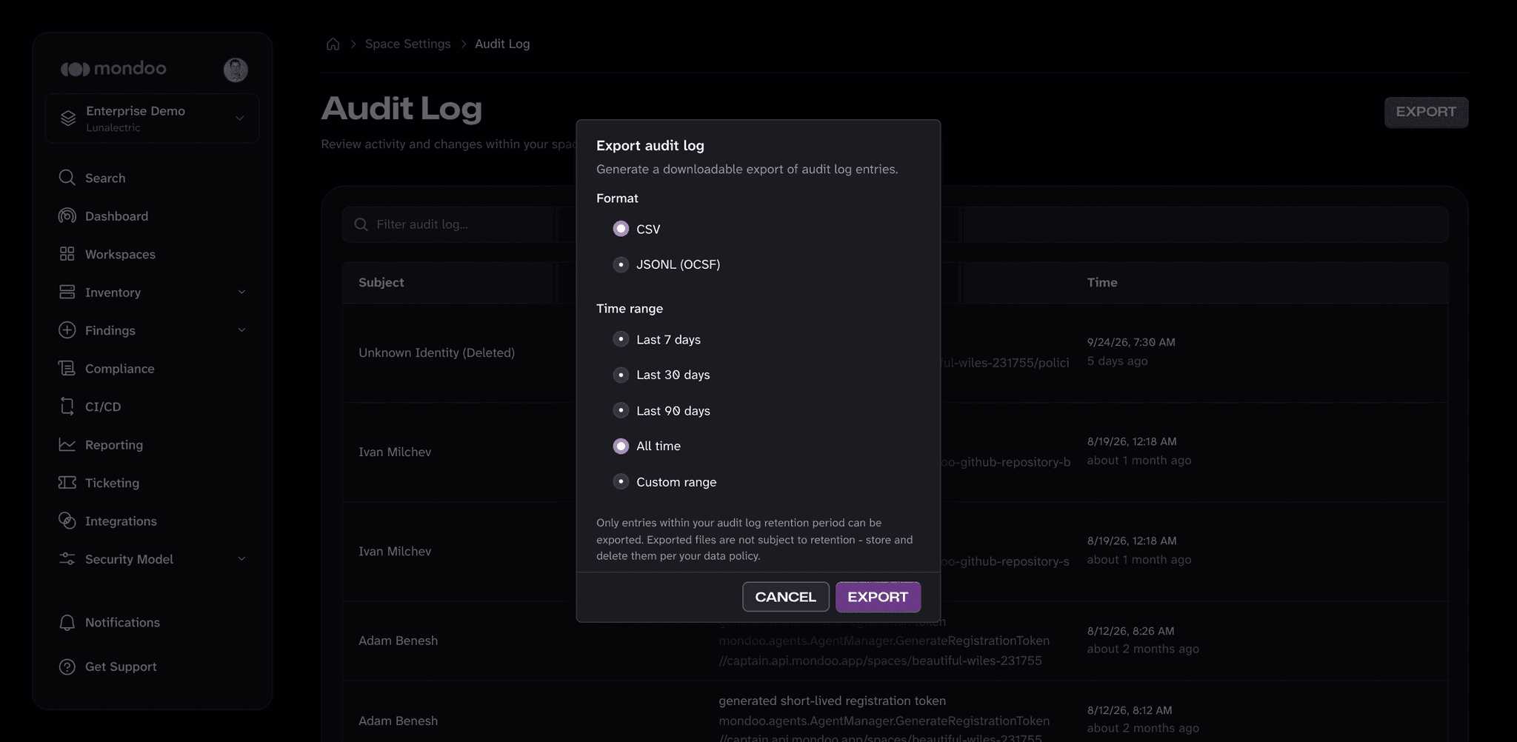The width and height of the screenshot is (1517, 742).
Task: Click the Notifications bell icon
Action: 67,623
